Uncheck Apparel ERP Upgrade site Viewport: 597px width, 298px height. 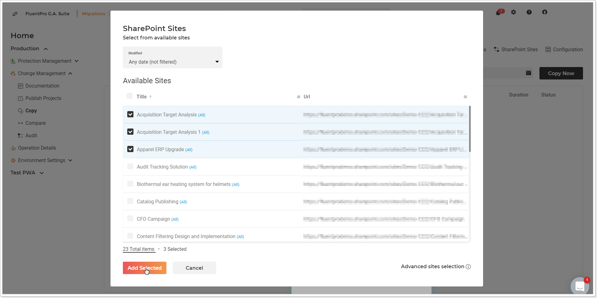point(130,149)
